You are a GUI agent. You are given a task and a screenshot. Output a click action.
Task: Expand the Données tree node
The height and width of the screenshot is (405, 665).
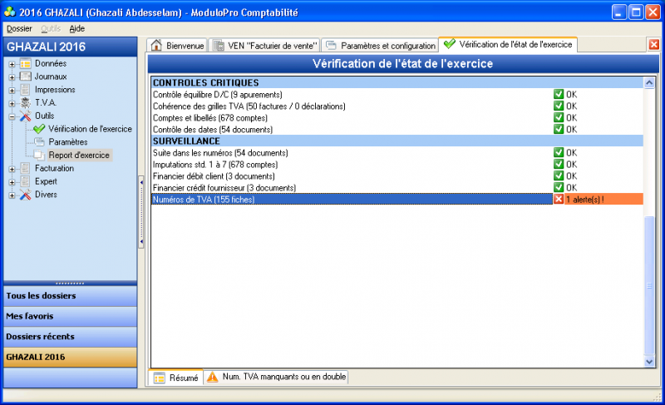pos(12,65)
